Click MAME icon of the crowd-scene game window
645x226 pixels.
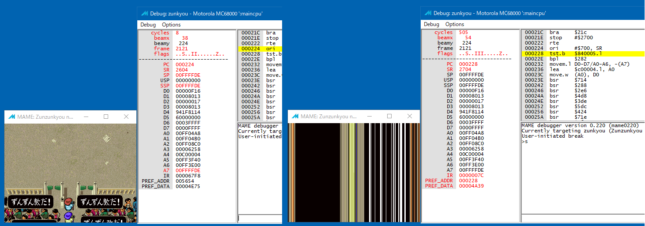[x=11, y=117]
